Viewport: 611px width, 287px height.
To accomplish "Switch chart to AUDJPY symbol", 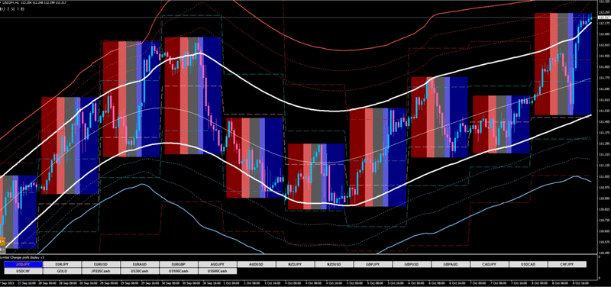I will 218,264.
